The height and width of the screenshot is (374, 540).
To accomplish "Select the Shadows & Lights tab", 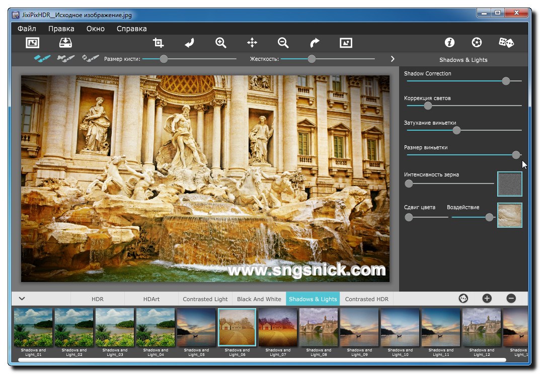I will coord(313,299).
